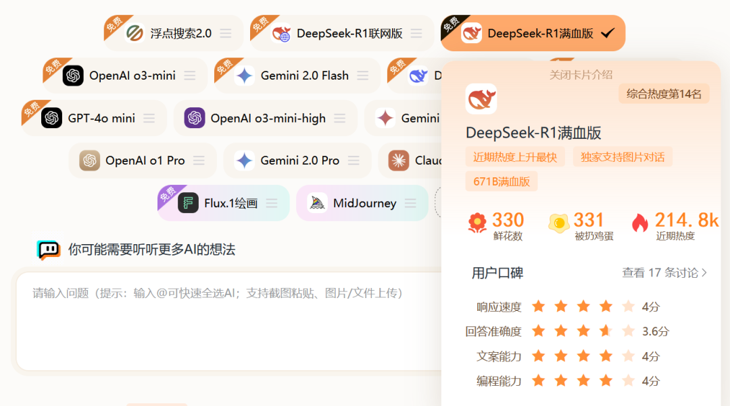Deselect DeepSeek-R1满血版 via its checkmark
The image size is (730, 406).
(608, 34)
